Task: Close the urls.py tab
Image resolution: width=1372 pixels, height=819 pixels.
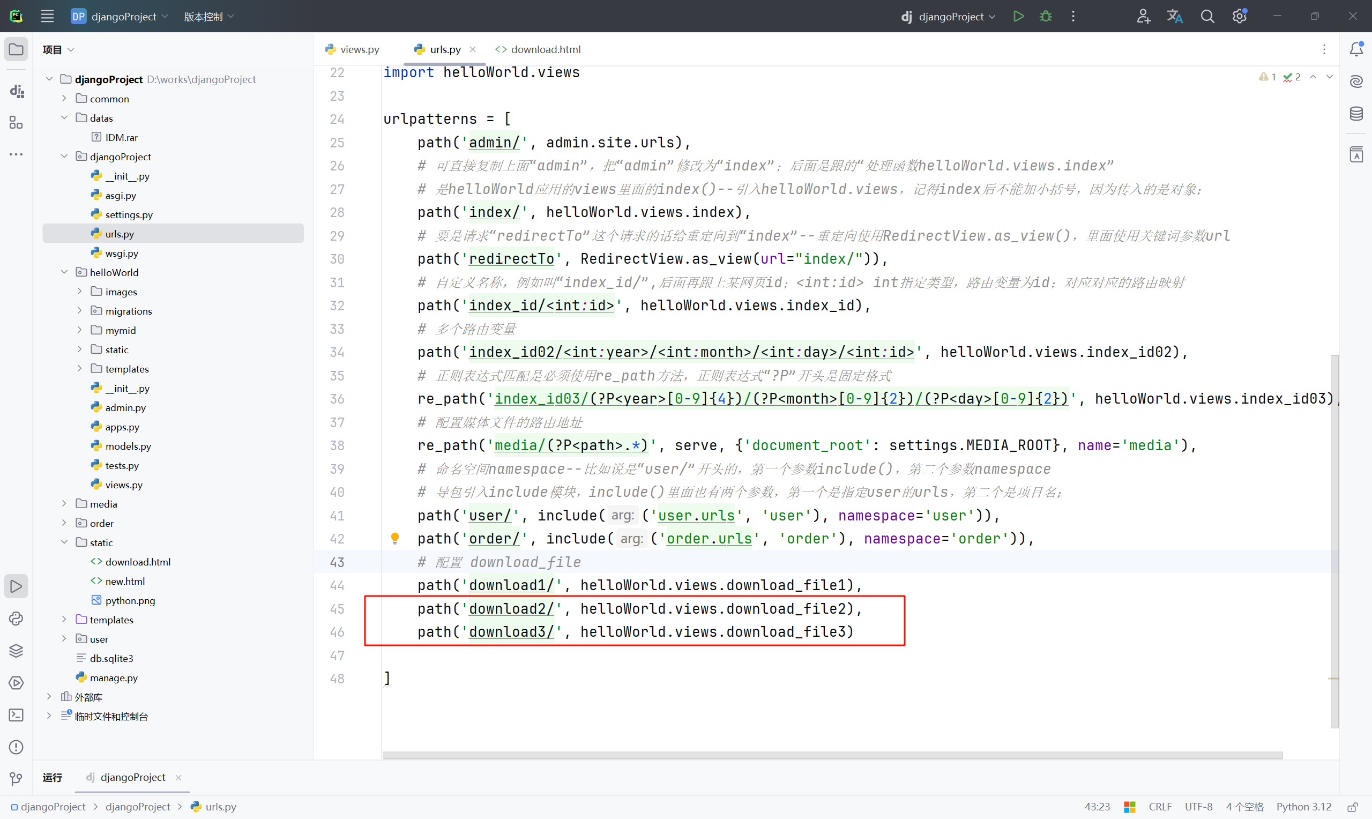Action: (x=473, y=49)
